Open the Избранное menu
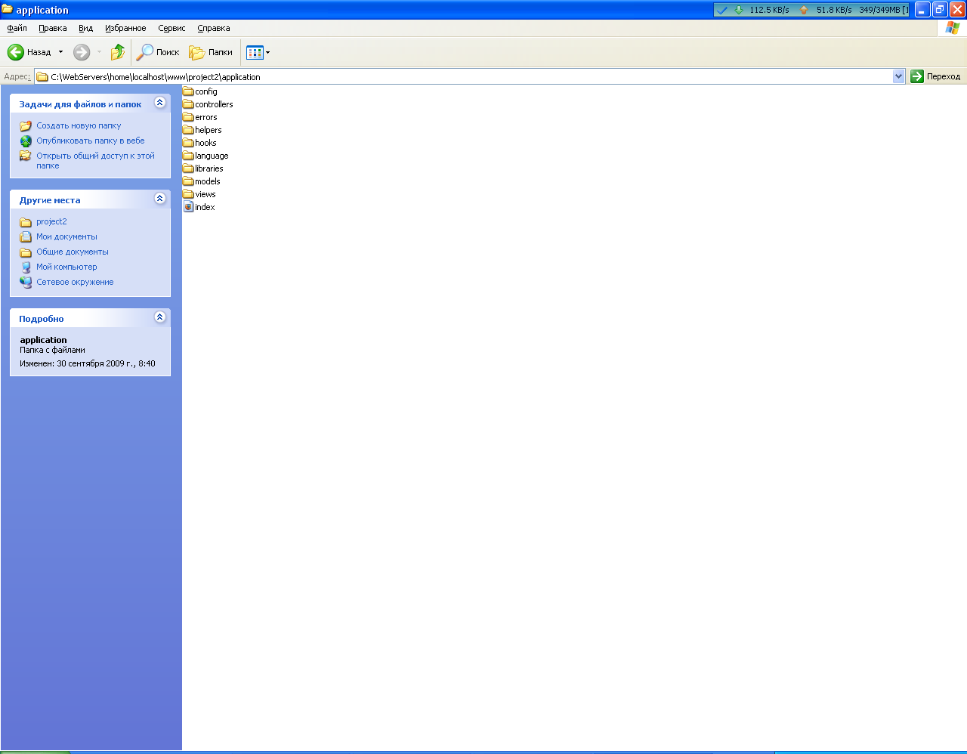 125,28
